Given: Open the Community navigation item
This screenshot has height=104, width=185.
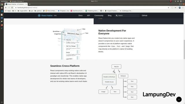Looking at the screenshot, I should pyautogui.click(x=99, y=15).
